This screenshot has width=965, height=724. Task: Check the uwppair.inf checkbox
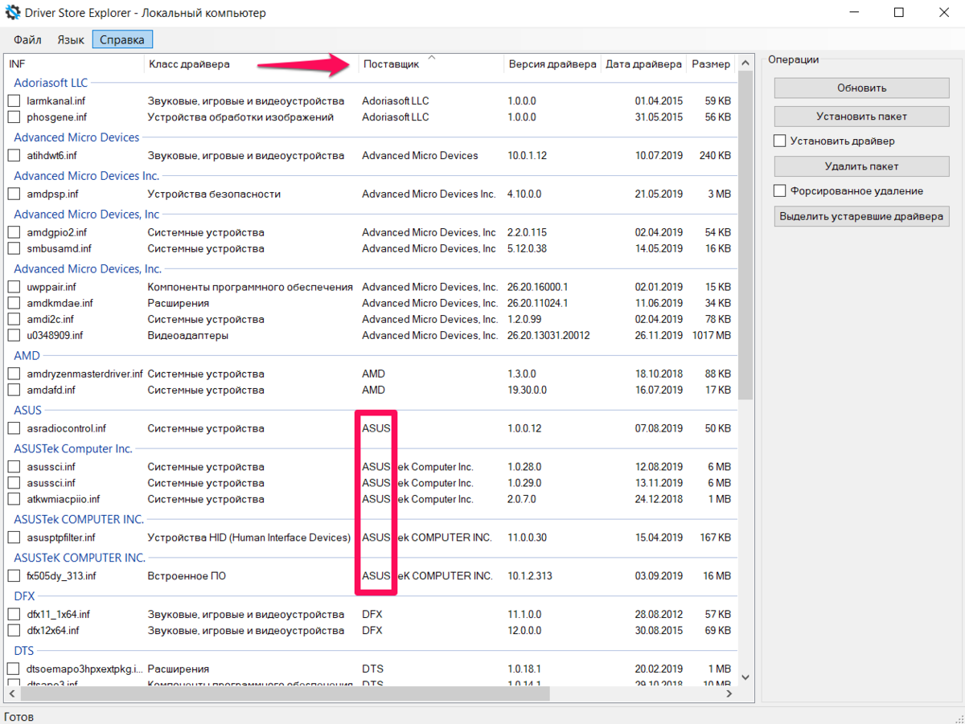point(14,287)
